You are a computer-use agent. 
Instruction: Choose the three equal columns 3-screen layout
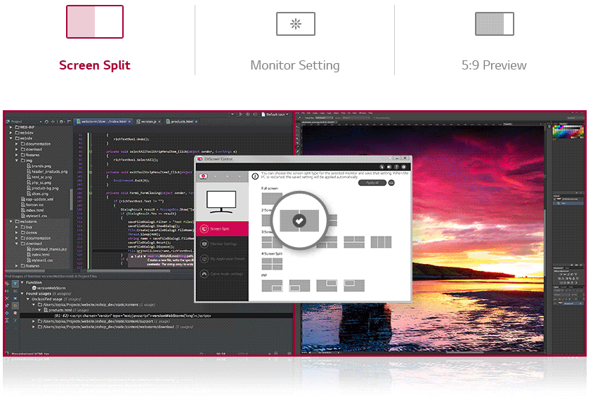(381, 242)
